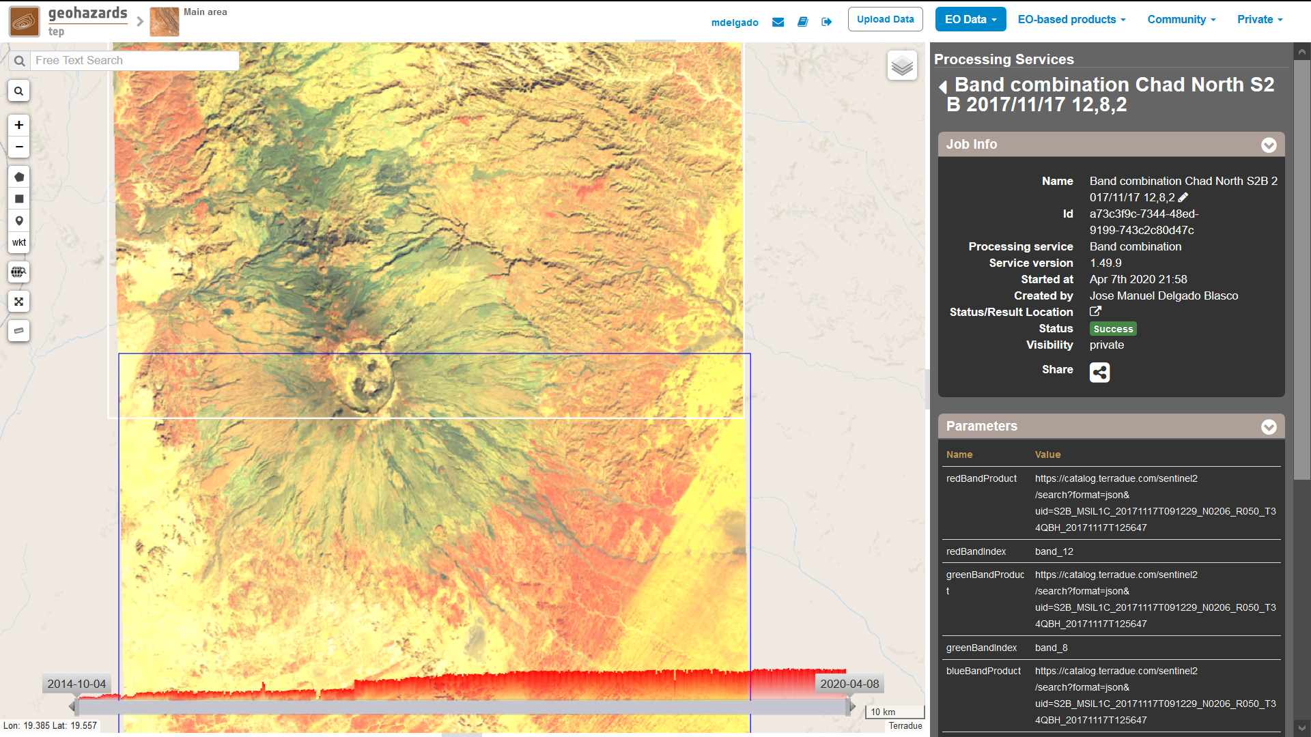Open the map layers switcher

[x=902, y=66]
